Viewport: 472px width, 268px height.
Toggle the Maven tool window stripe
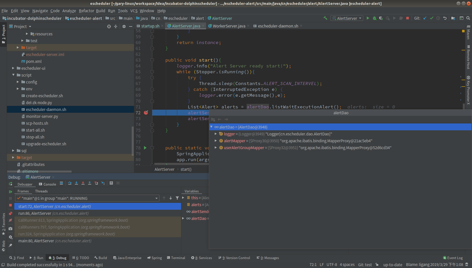tap(468, 32)
